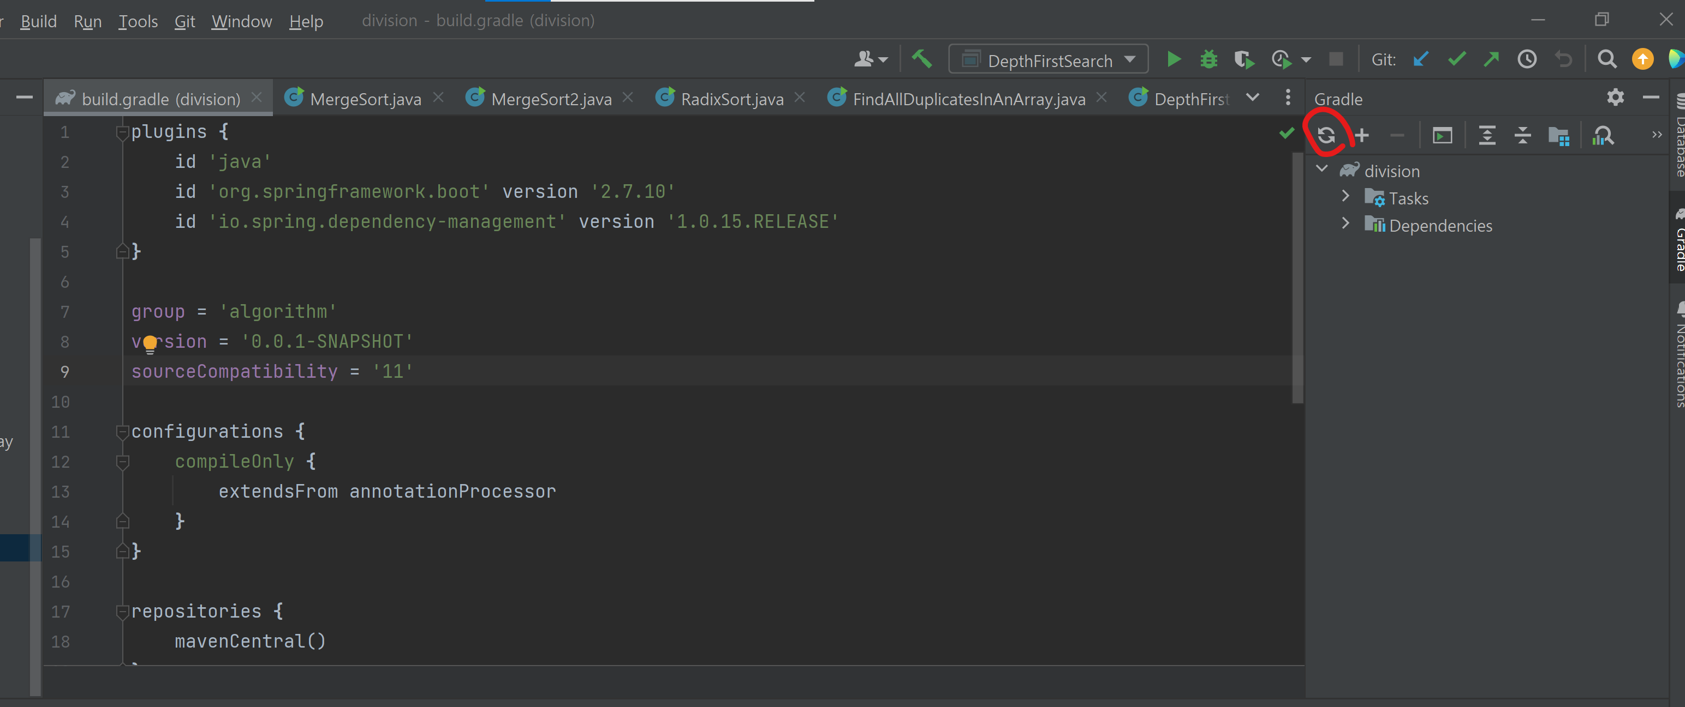1685x707 pixels.
Task: Open Git history clock icon
Action: click(x=1527, y=59)
